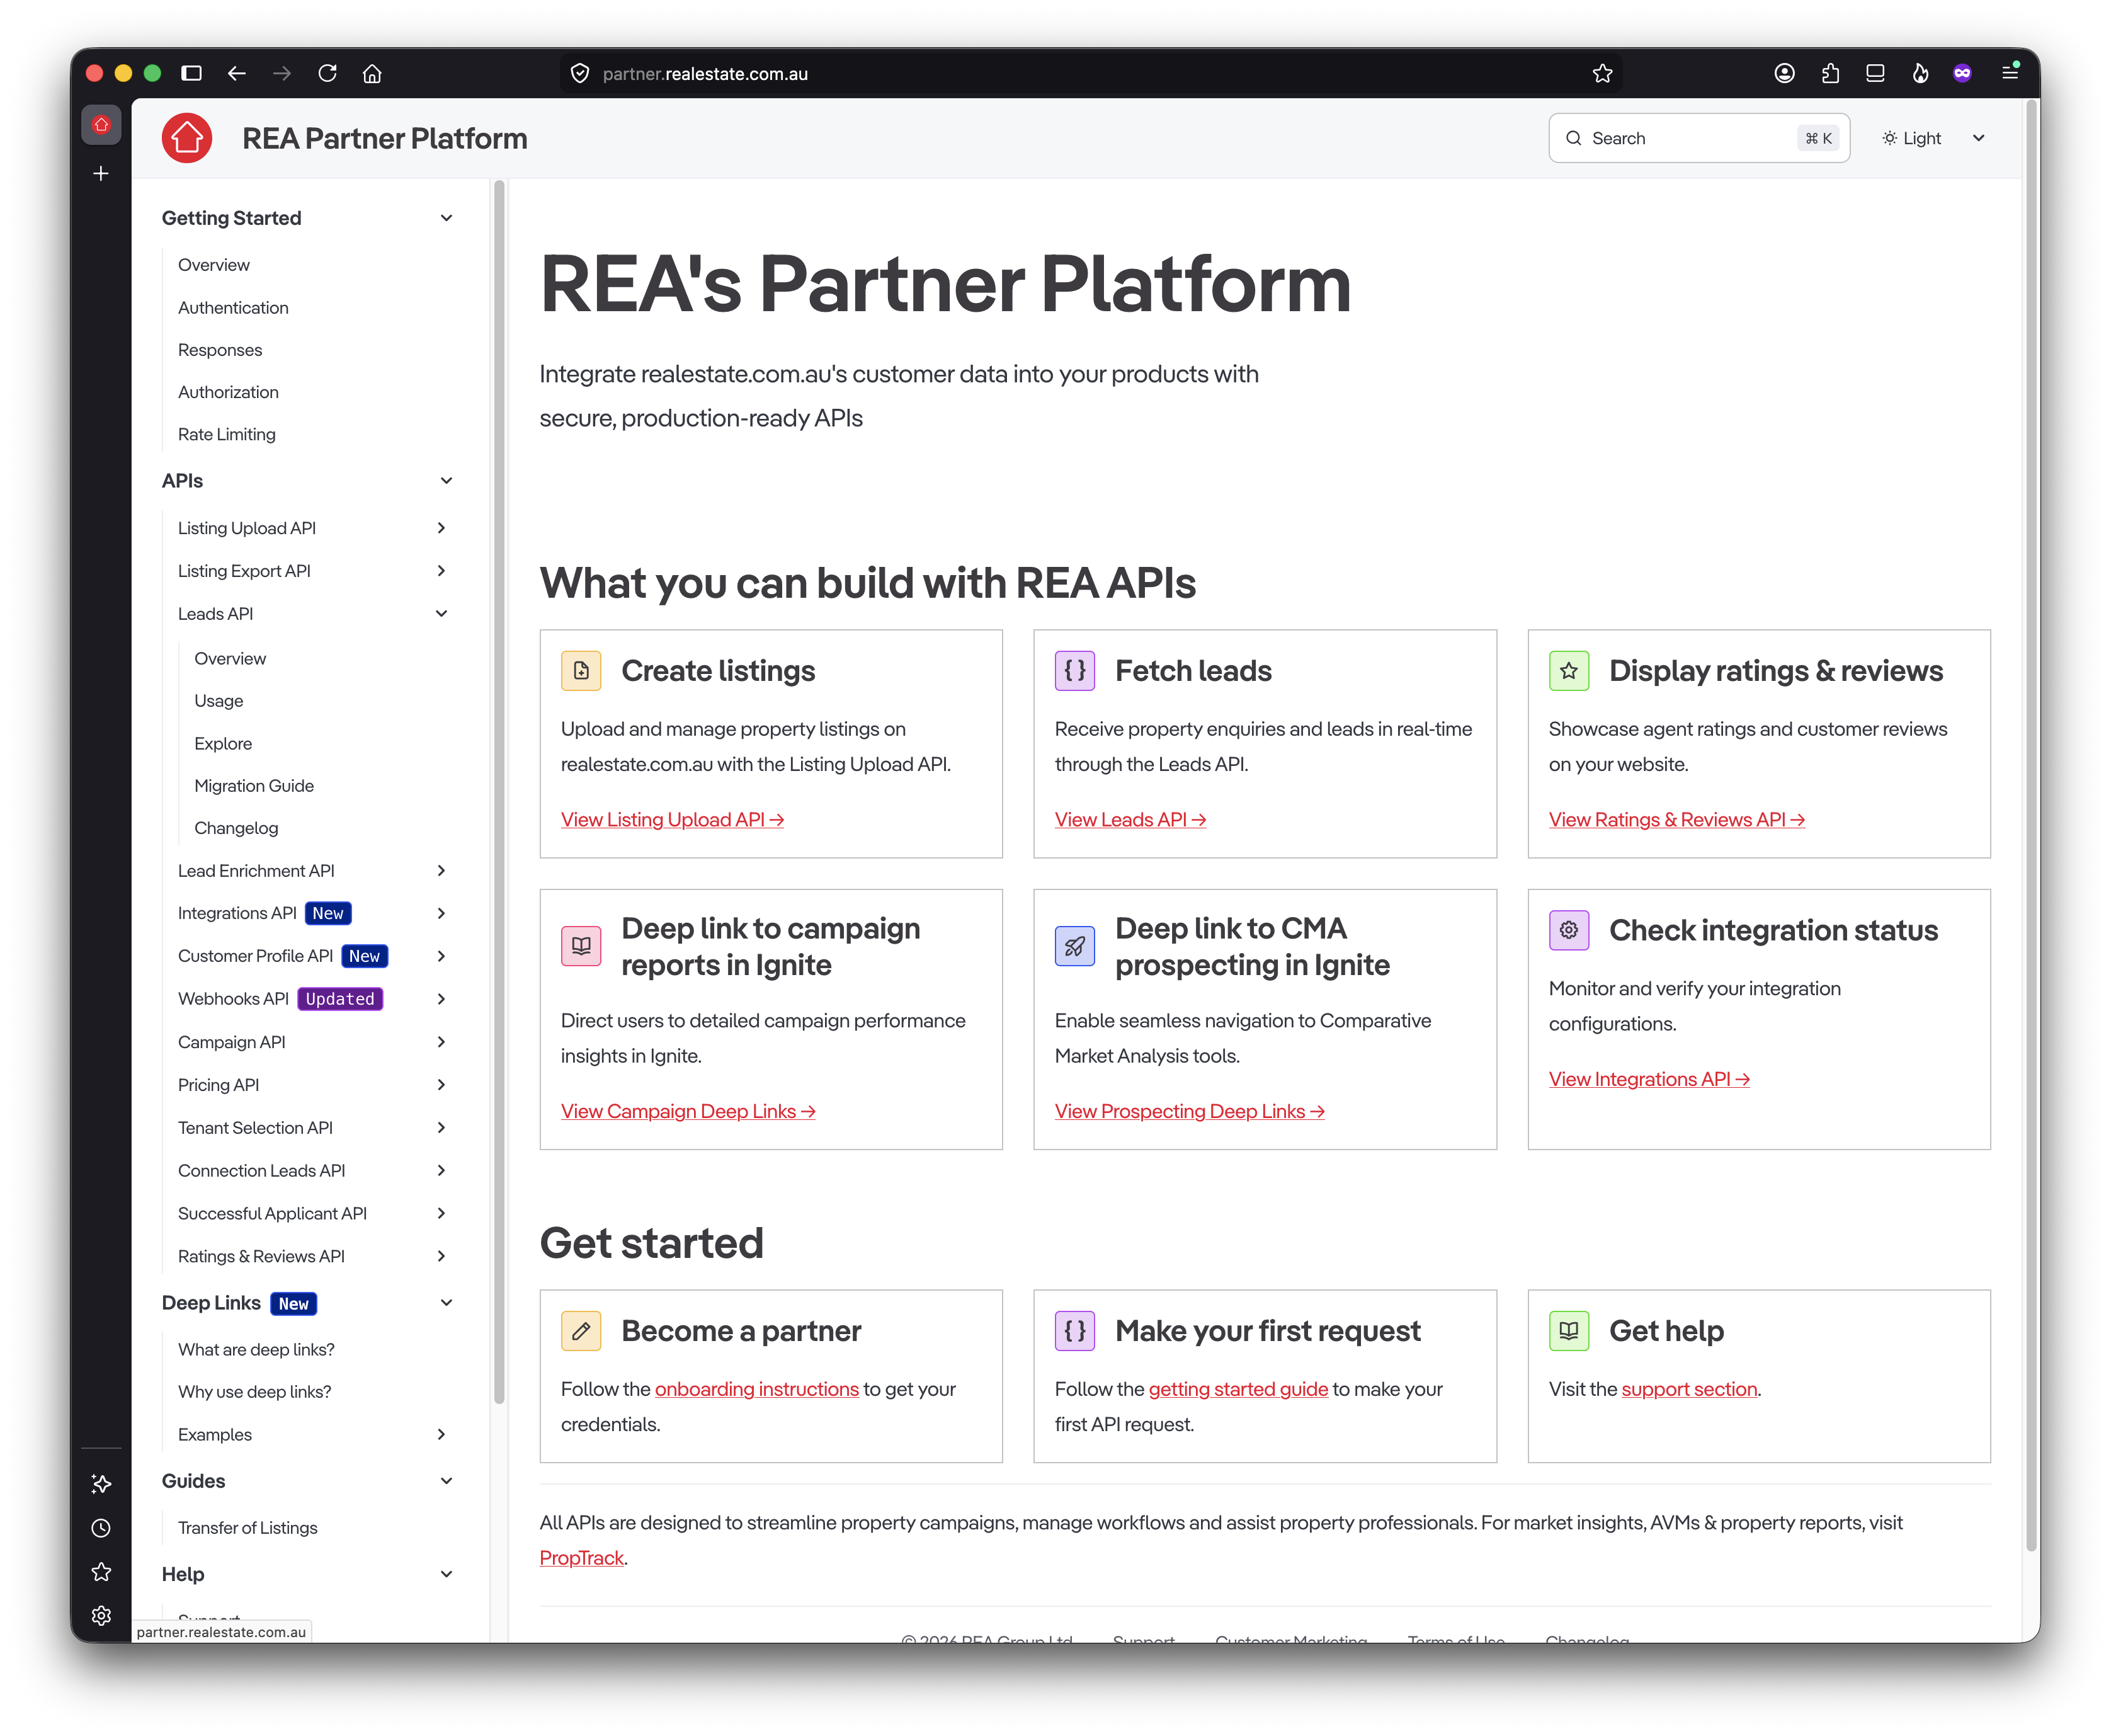Collapse the Deep Links section

pos(447,1303)
